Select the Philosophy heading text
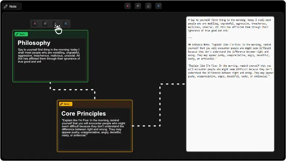286x161 pixels. point(34,43)
